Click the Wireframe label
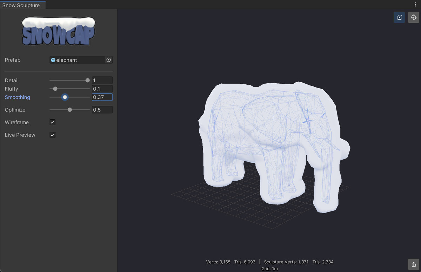Viewport: 421px width, 272px height. pyautogui.click(x=17, y=122)
